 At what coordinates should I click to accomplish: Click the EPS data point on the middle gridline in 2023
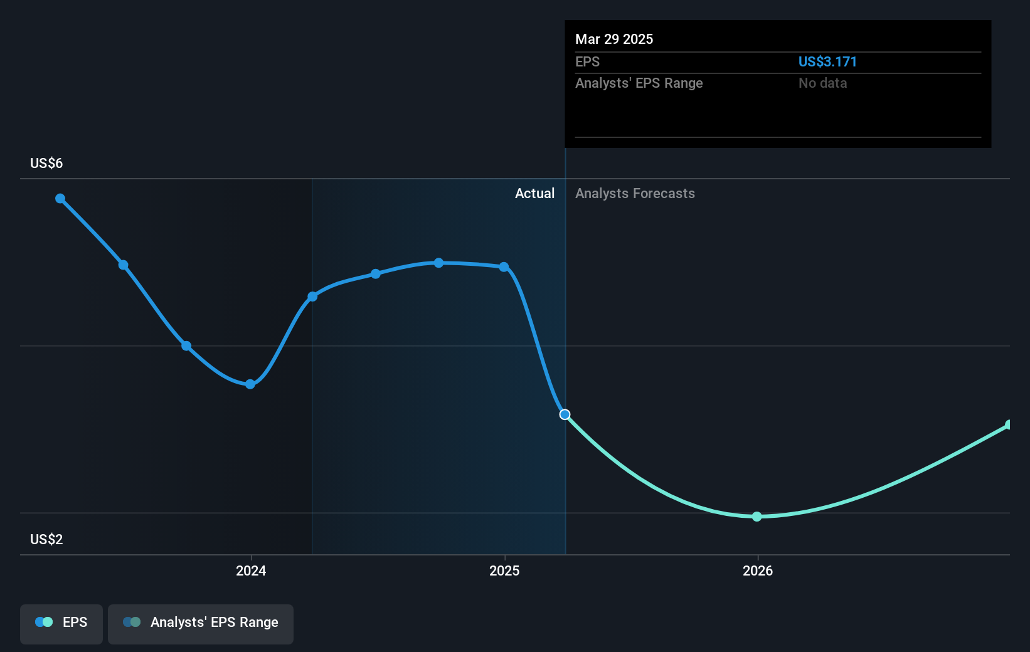186,346
